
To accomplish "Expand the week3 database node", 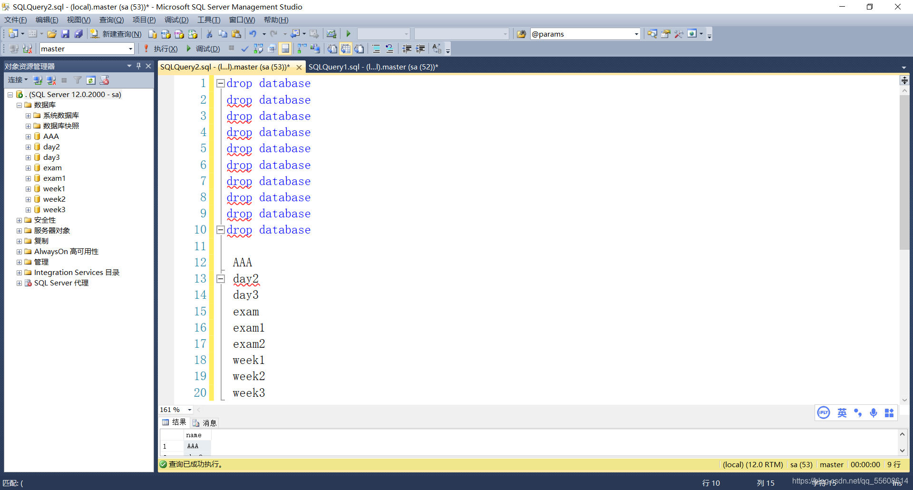I will (28, 210).
